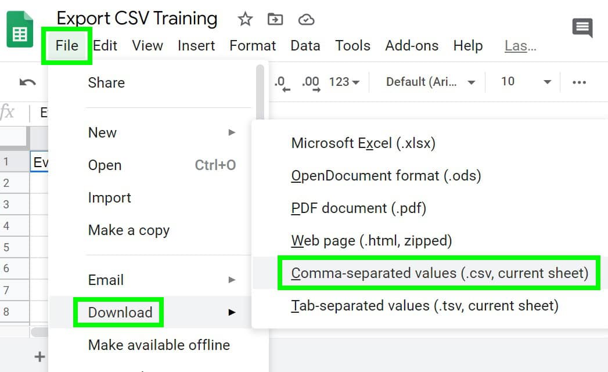Click the cloud save status icon
Screen dimensions: 608x372
tap(305, 19)
